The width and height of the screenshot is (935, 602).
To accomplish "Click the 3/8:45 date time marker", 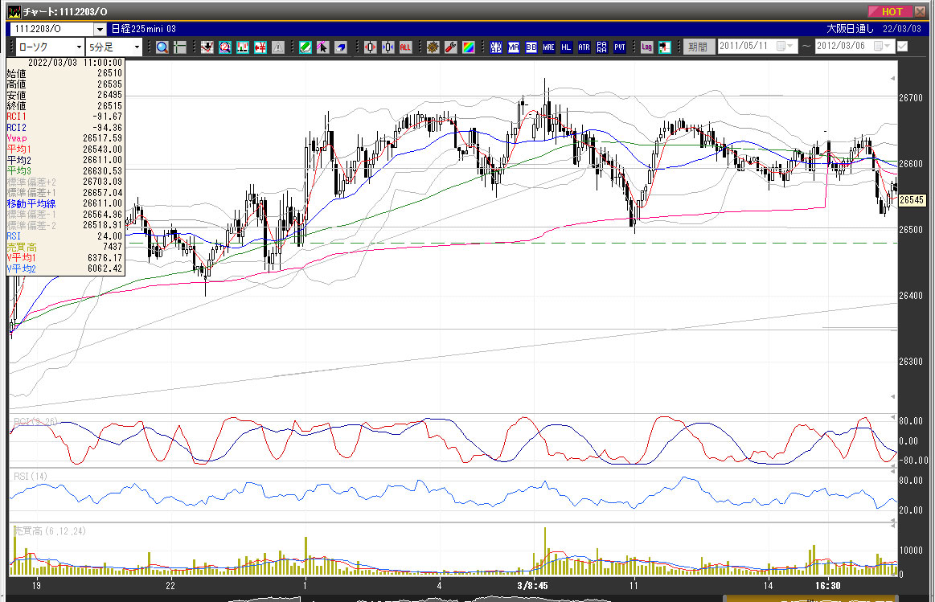I will (x=532, y=586).
